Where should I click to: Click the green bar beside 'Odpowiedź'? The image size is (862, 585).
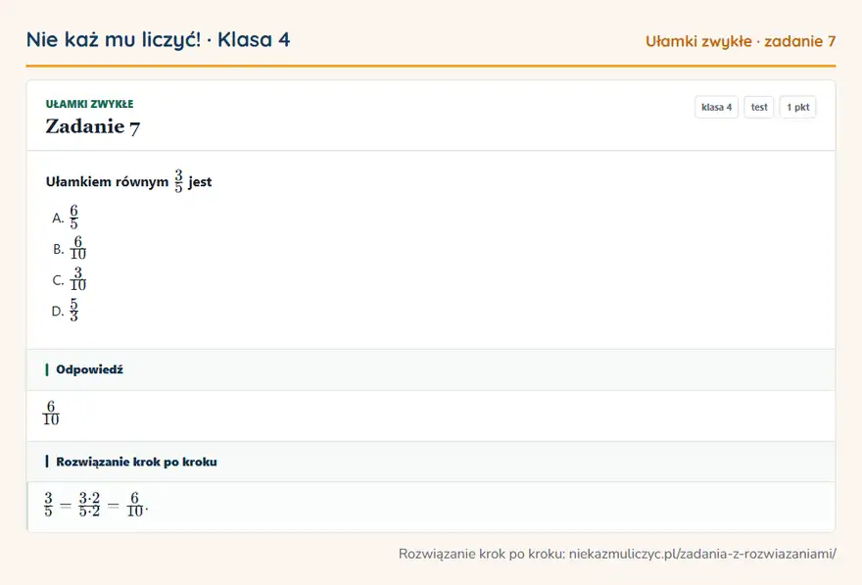[47, 369]
